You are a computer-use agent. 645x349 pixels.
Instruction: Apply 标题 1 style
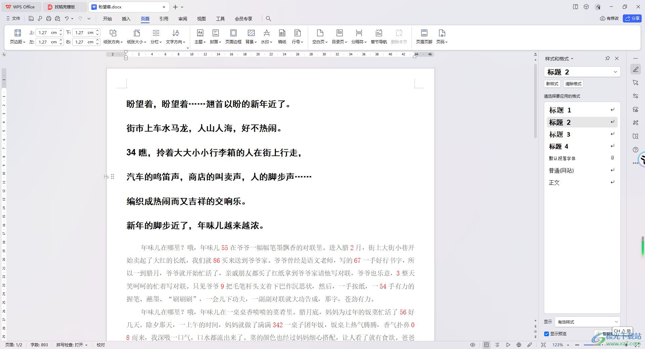[582, 110]
